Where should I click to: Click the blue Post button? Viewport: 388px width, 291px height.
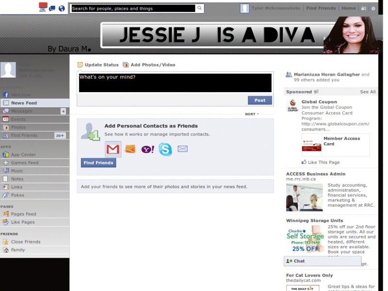(x=260, y=100)
